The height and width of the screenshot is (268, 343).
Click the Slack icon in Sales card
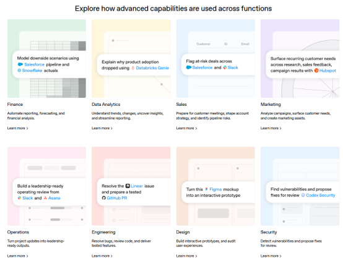225,67
